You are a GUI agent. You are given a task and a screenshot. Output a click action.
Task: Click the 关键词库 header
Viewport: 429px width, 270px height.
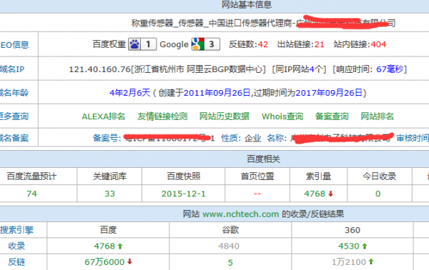(109, 176)
